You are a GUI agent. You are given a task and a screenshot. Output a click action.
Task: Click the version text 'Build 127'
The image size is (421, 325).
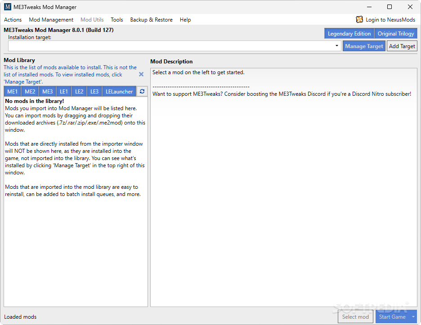click(99, 30)
